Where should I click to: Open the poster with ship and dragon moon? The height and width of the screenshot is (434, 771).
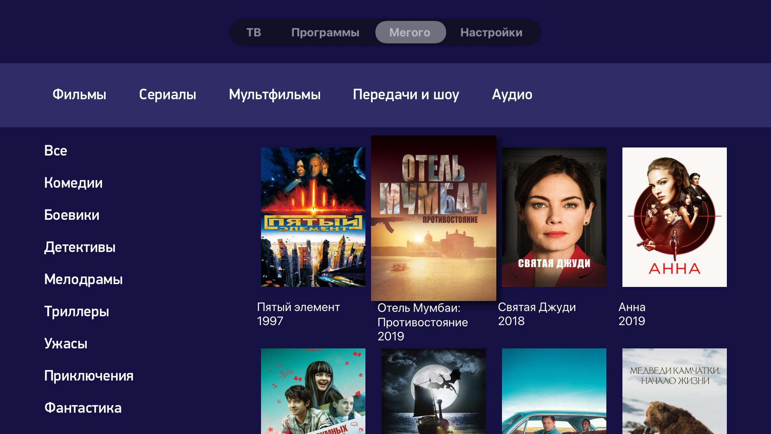point(434,391)
